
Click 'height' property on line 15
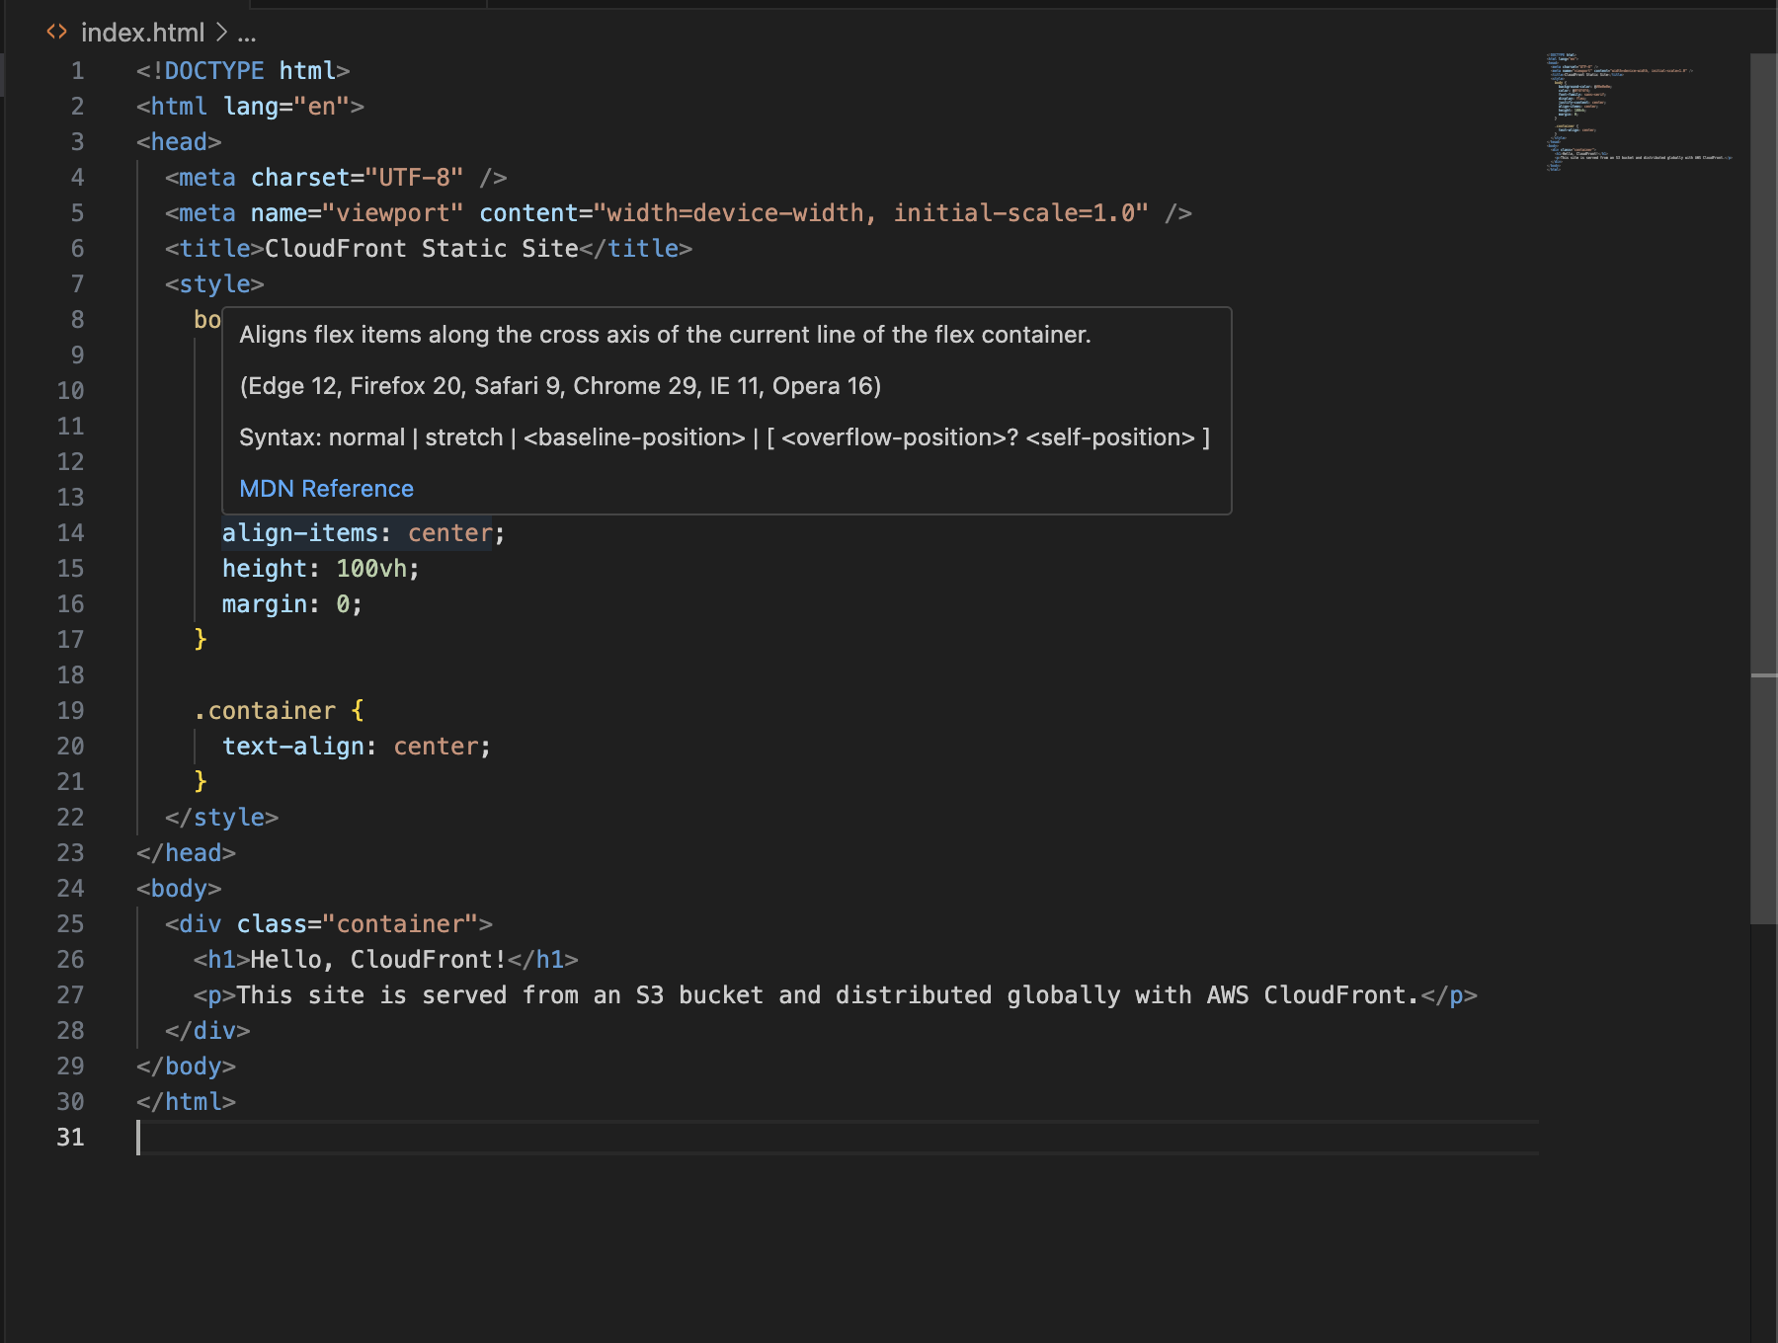click(x=265, y=569)
